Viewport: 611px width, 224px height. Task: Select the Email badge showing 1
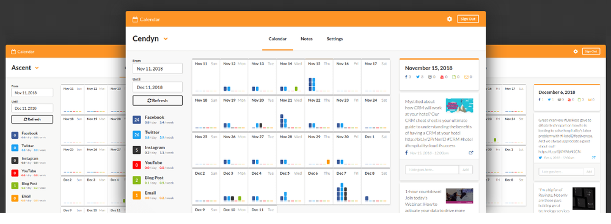(136, 195)
